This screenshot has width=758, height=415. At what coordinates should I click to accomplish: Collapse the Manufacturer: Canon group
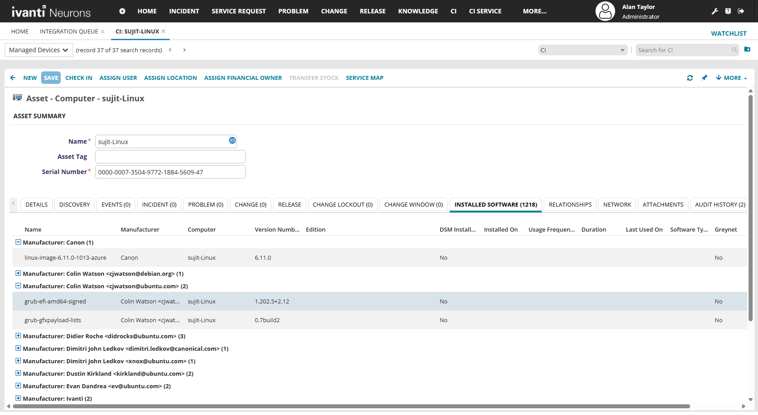click(x=18, y=242)
